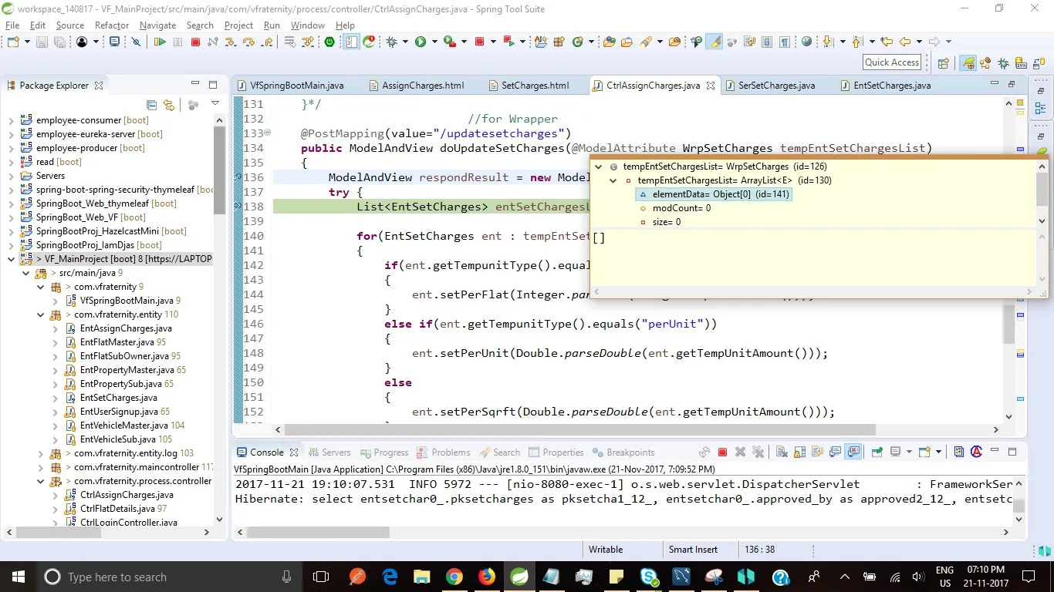Open the Refactor menu
Image resolution: width=1054 pixels, height=592 pixels.
coord(112,25)
